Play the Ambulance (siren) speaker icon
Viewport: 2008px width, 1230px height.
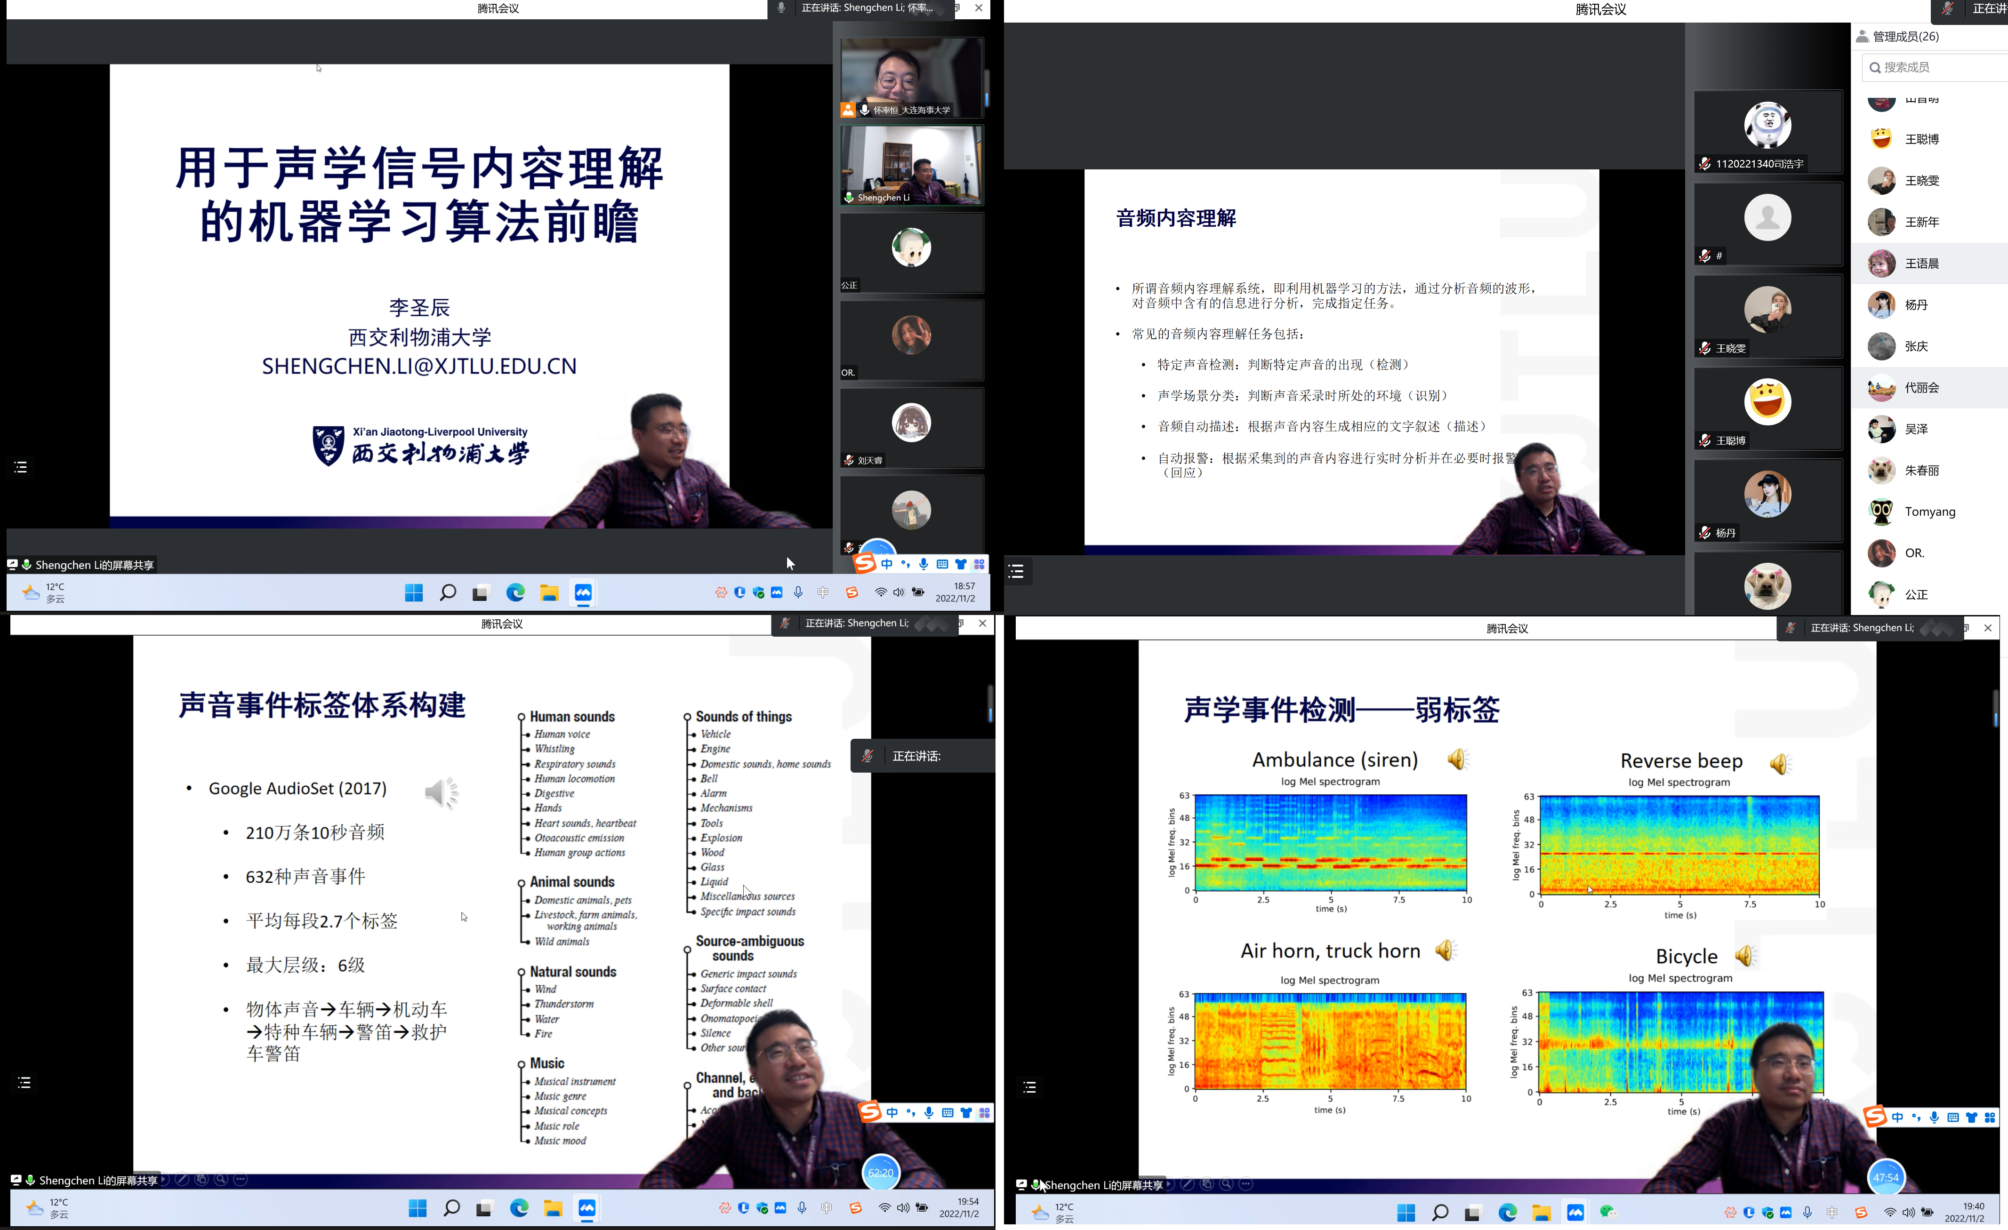point(1457,759)
